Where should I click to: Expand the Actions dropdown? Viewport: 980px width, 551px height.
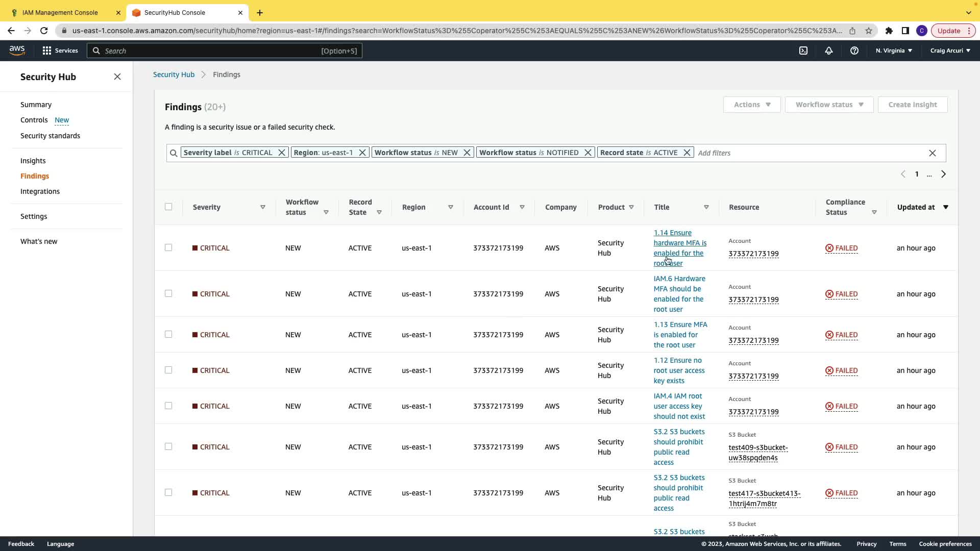751,105
